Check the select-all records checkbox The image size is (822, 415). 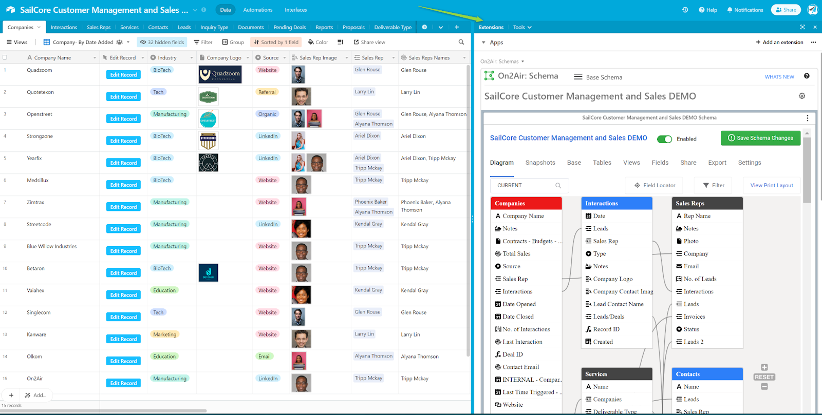[x=5, y=57]
